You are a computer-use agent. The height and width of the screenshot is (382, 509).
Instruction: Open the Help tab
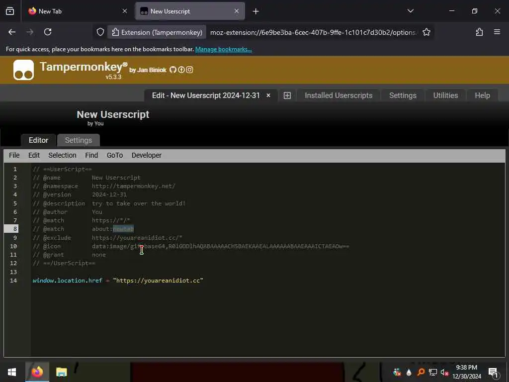click(x=482, y=95)
